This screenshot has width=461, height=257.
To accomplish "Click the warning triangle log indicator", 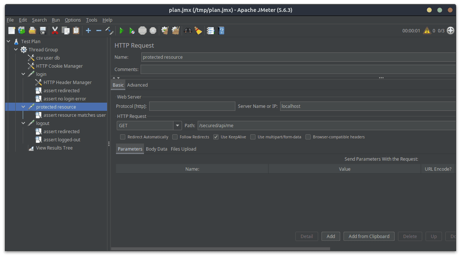I will (x=427, y=31).
